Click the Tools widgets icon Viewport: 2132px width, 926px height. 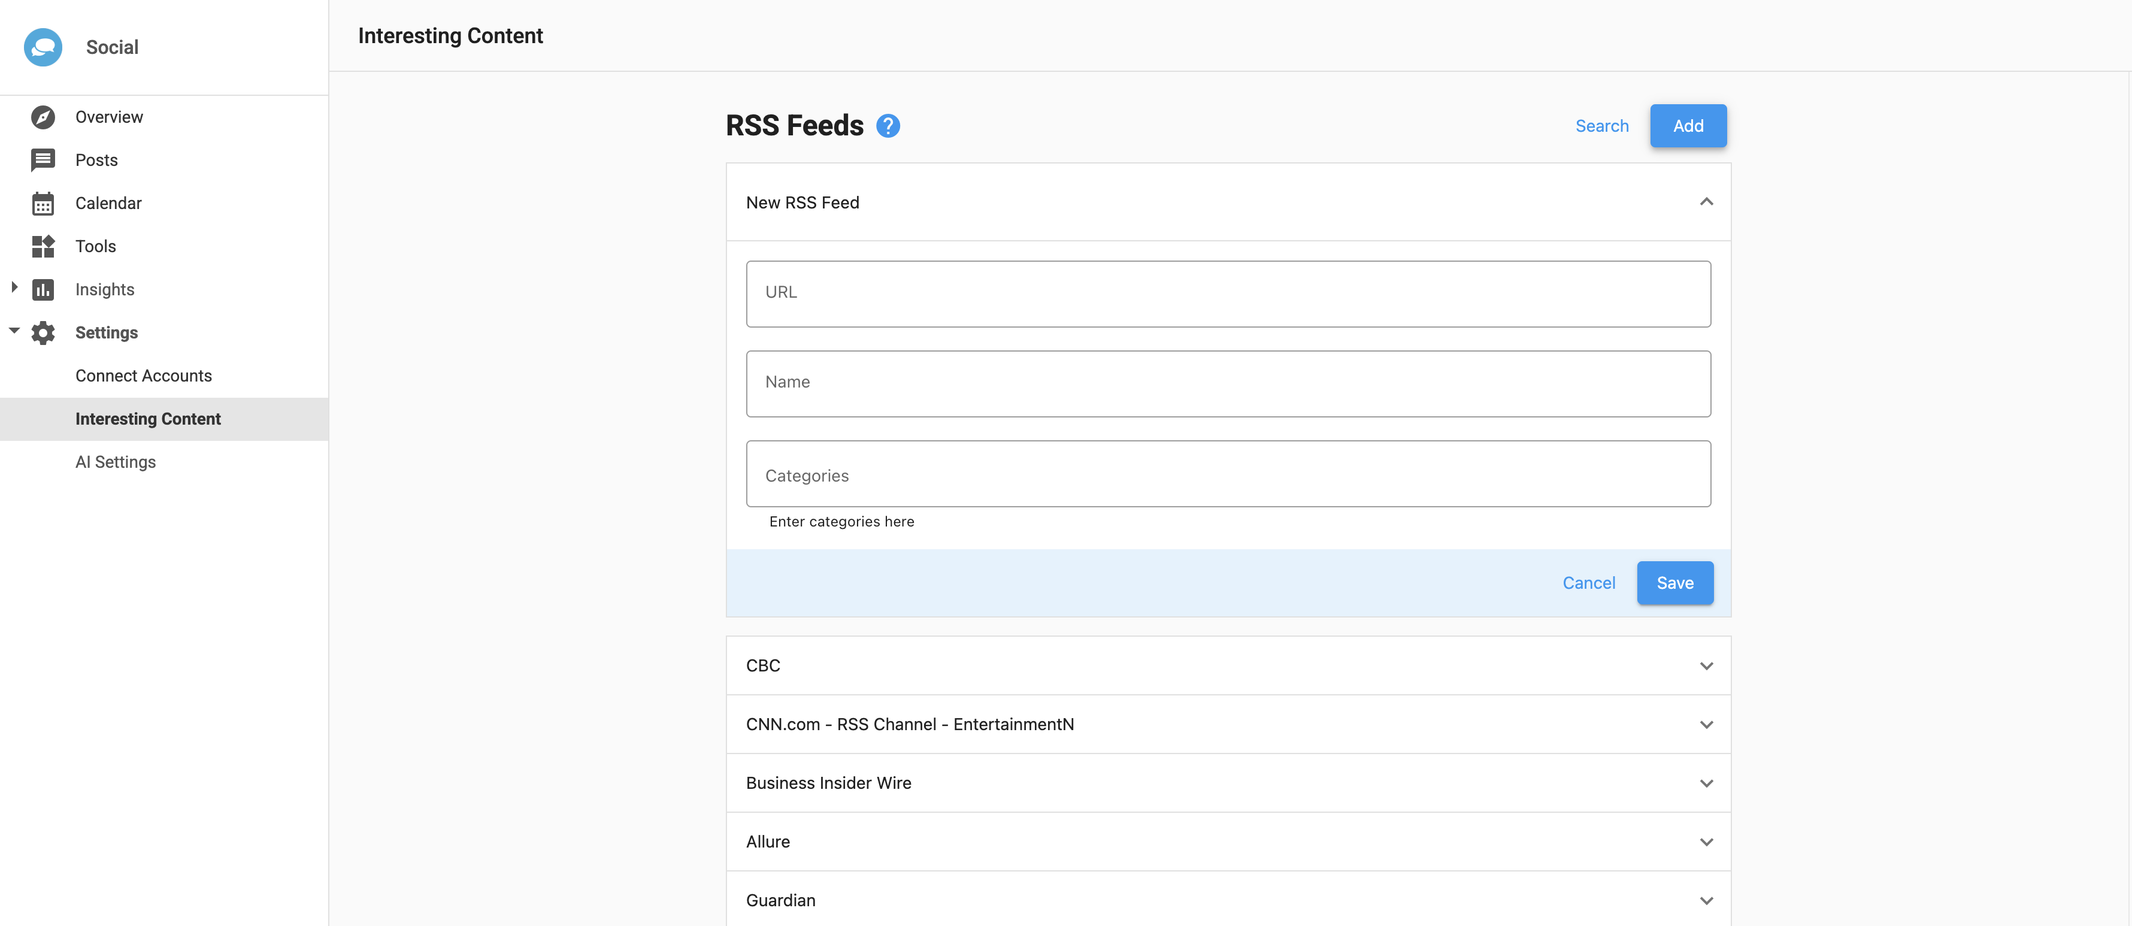pyautogui.click(x=43, y=247)
